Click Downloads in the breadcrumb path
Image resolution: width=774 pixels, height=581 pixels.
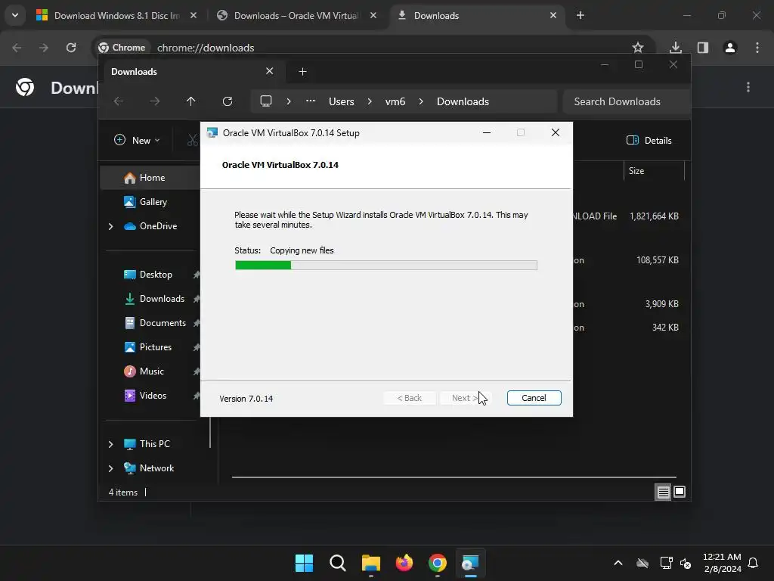click(x=463, y=101)
